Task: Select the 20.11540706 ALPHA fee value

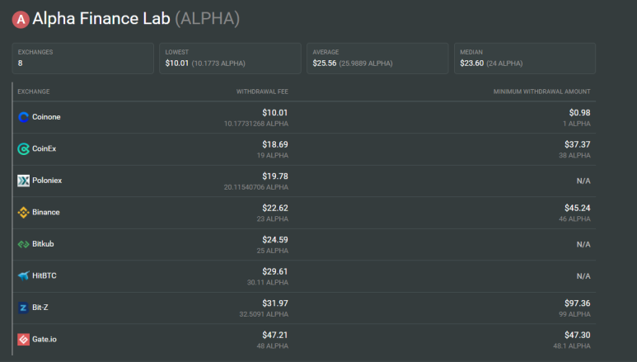Action: 256,187
